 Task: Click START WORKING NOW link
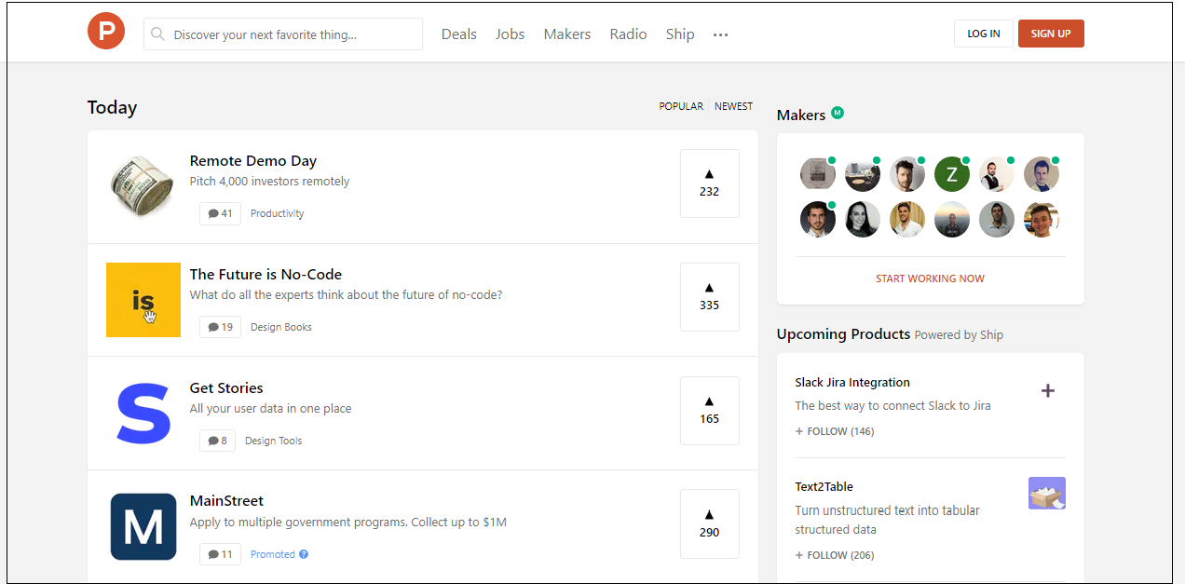point(930,278)
